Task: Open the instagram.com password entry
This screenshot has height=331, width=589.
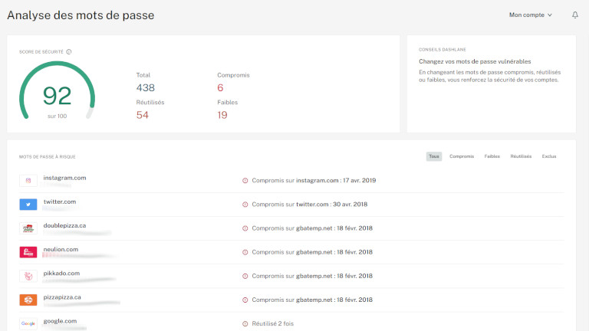Action: click(64, 178)
